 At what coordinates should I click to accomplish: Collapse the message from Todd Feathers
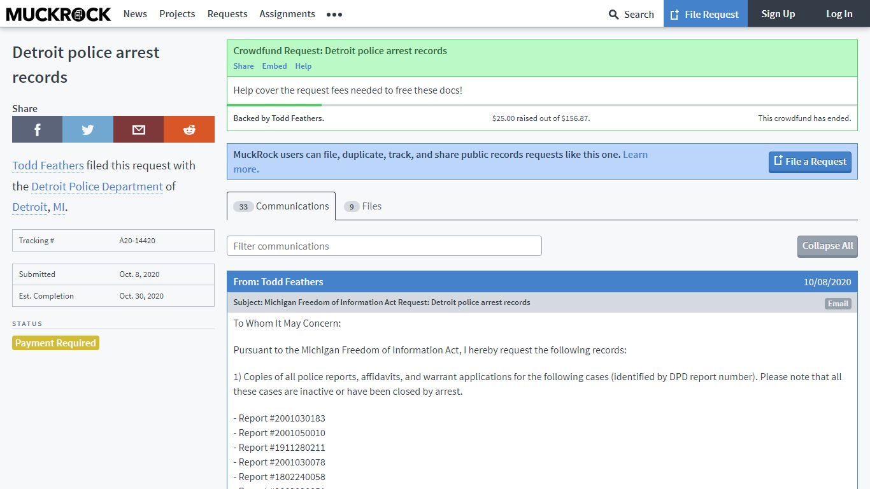coord(542,282)
